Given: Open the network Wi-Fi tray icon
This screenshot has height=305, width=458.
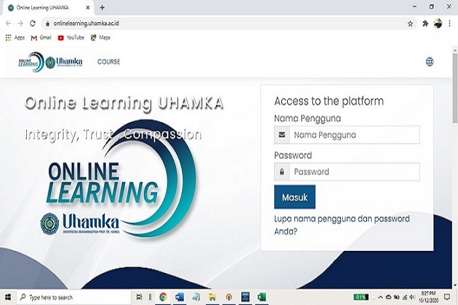Looking at the screenshot, I should [404, 297].
